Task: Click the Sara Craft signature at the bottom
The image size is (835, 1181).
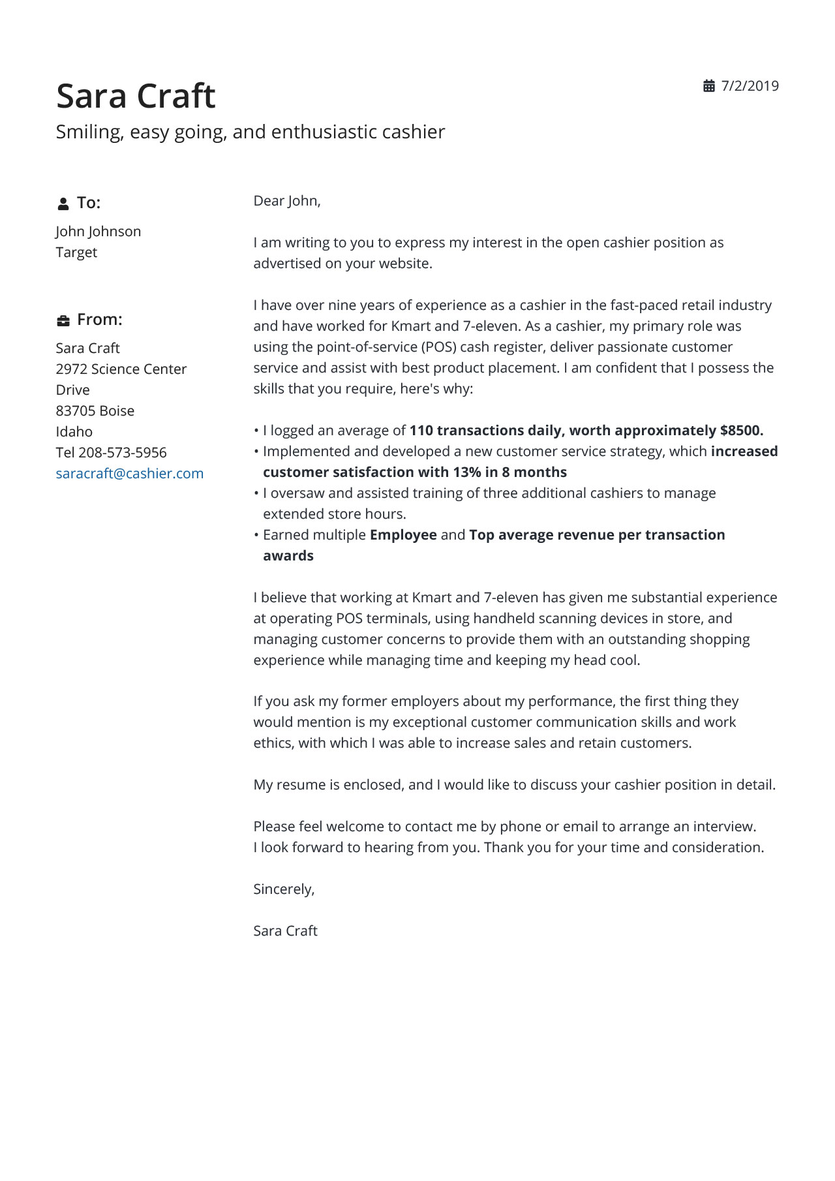Action: 285,931
